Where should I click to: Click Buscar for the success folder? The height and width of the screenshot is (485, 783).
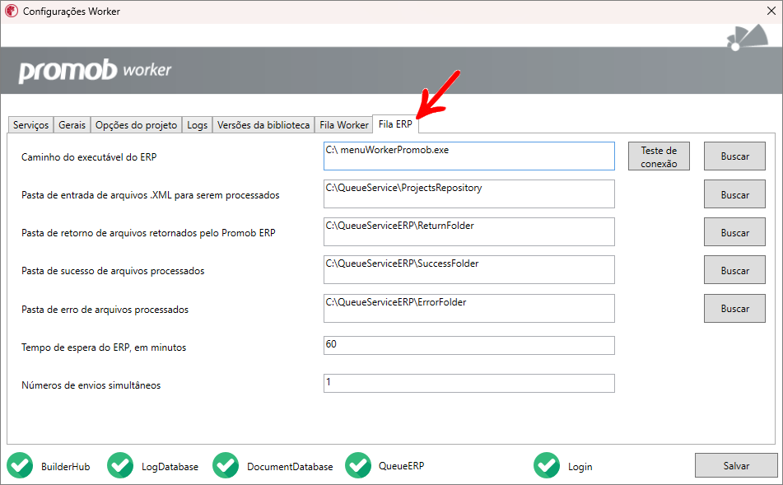pos(734,270)
